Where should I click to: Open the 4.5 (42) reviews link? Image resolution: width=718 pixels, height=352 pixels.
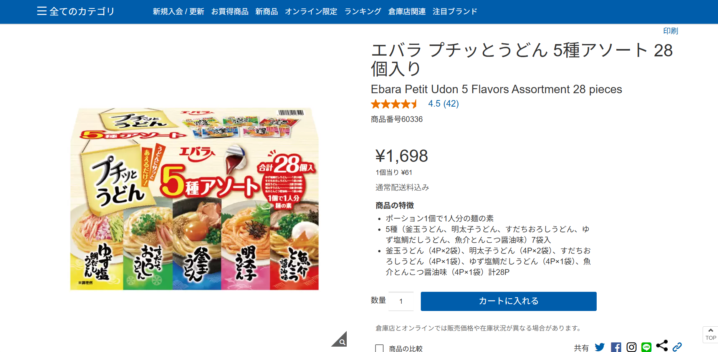click(x=443, y=104)
